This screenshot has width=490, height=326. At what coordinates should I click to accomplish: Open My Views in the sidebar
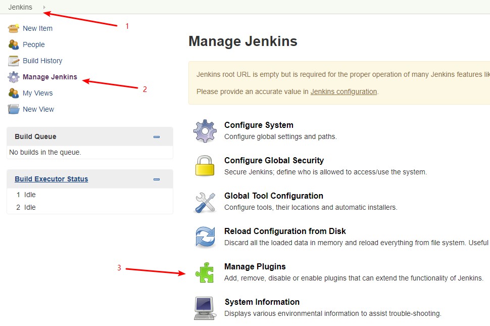38,93
